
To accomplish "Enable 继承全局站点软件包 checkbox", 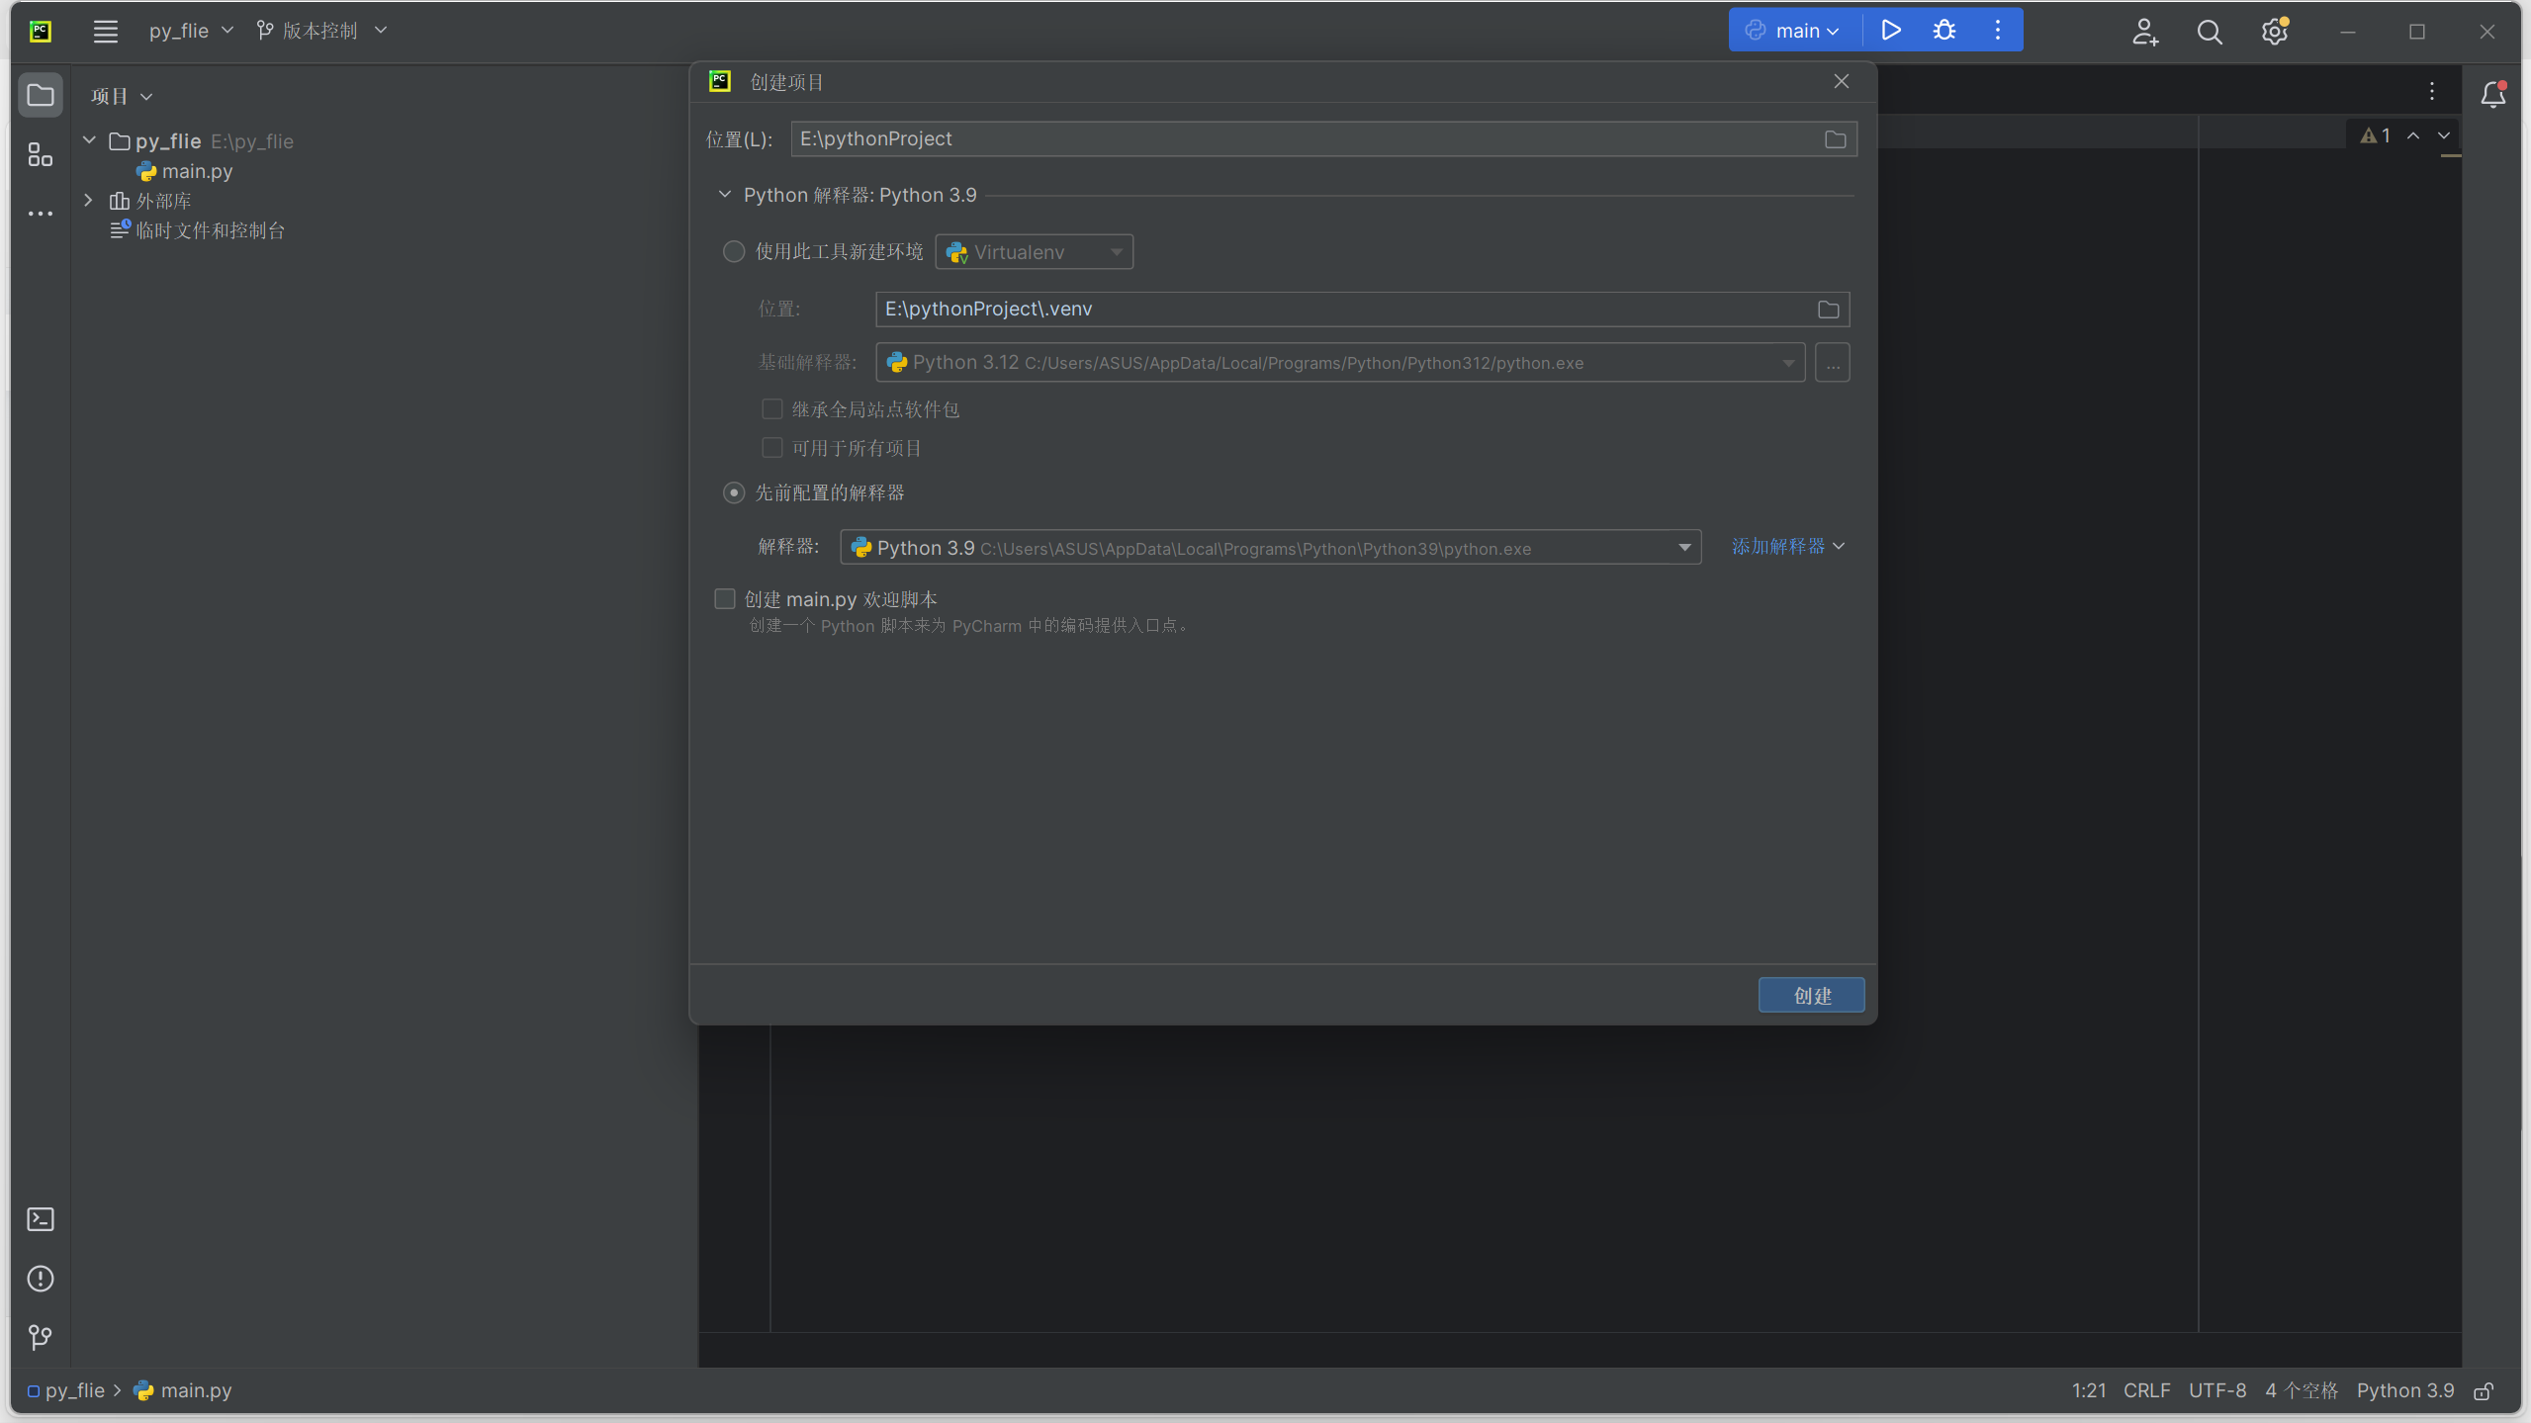I will coord(771,408).
